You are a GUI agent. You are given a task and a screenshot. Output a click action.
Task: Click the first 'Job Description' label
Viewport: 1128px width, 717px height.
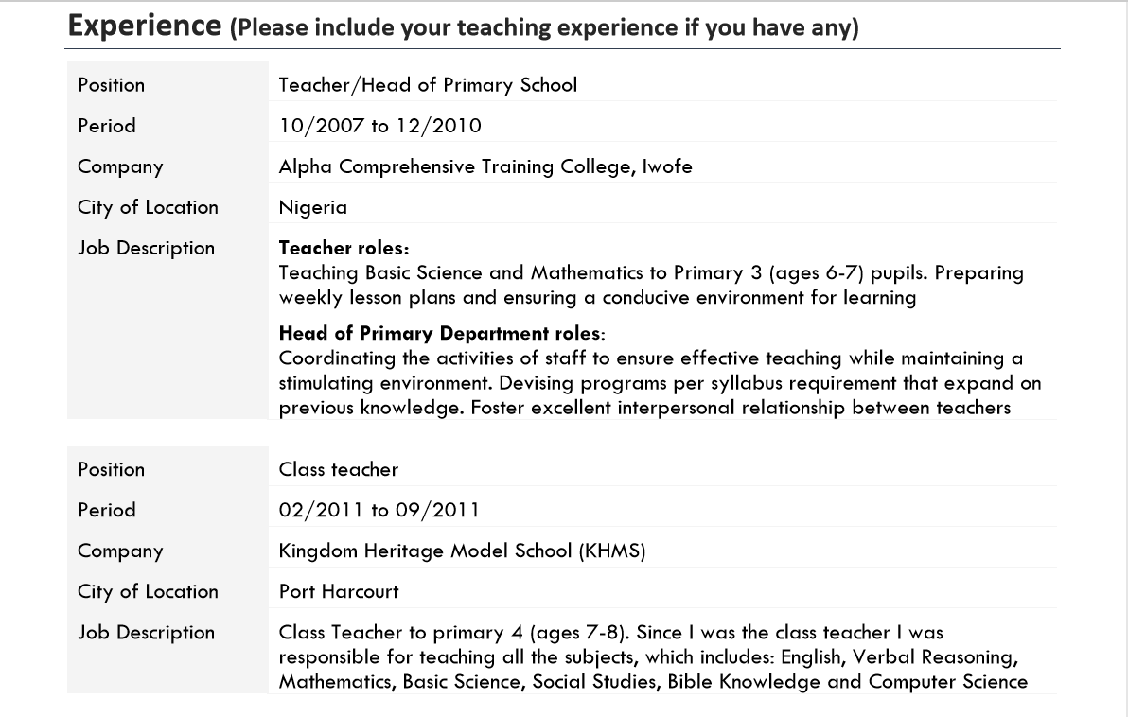click(x=147, y=249)
